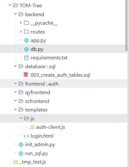Click the Python icon beside init_admin.py
This screenshot has width=129, height=167.
tap(21, 145)
